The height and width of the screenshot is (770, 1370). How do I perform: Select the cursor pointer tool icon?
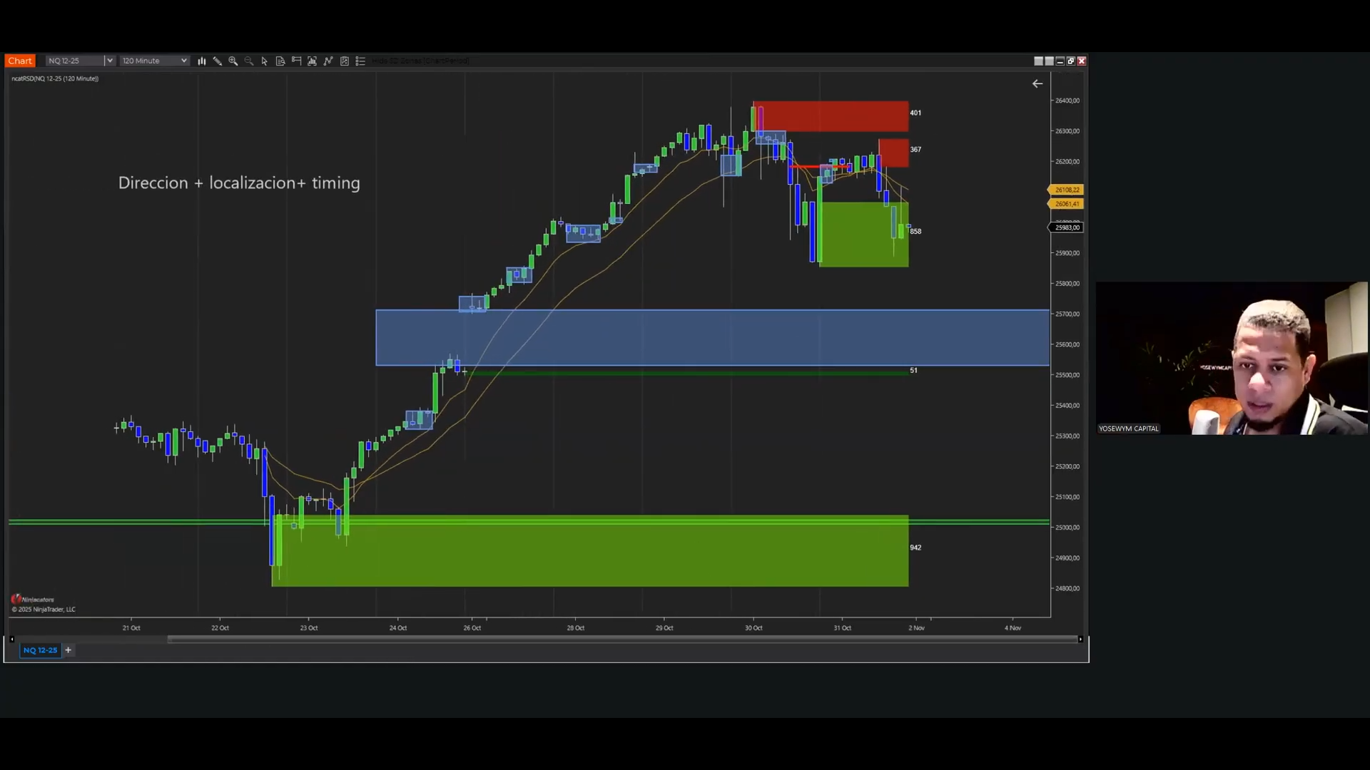tap(265, 61)
